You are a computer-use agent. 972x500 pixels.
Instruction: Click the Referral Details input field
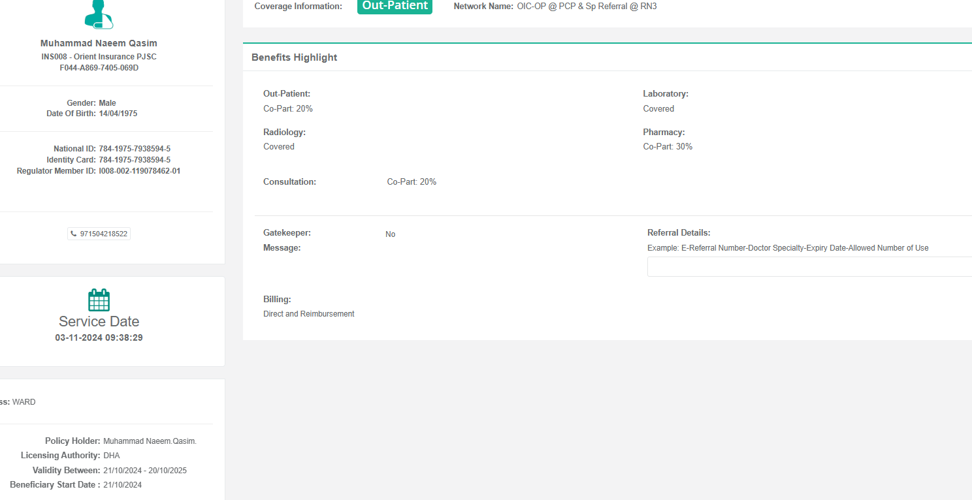click(x=809, y=266)
